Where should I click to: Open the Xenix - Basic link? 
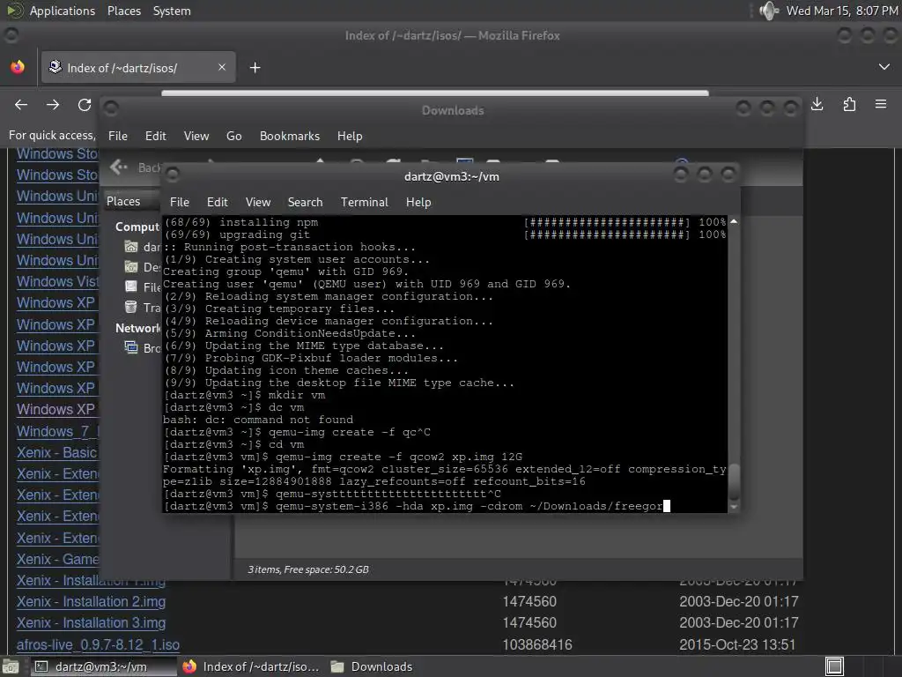57,452
